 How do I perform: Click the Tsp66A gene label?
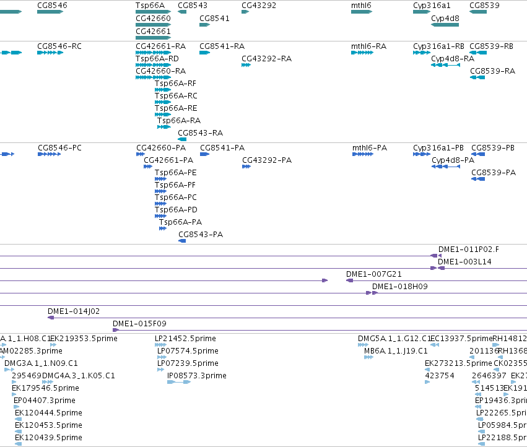pos(150,6)
